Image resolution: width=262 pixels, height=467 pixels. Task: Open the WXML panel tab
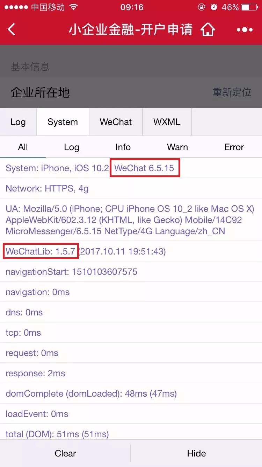pos(167,122)
